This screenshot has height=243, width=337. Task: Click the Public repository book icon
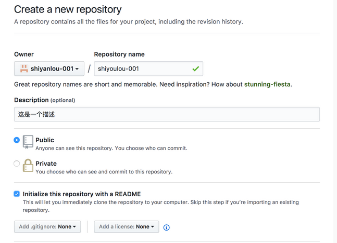[x=28, y=142]
